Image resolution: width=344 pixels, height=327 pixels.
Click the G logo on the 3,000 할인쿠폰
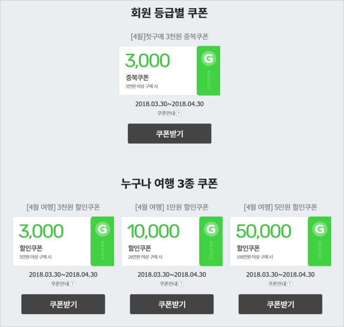pos(102,229)
